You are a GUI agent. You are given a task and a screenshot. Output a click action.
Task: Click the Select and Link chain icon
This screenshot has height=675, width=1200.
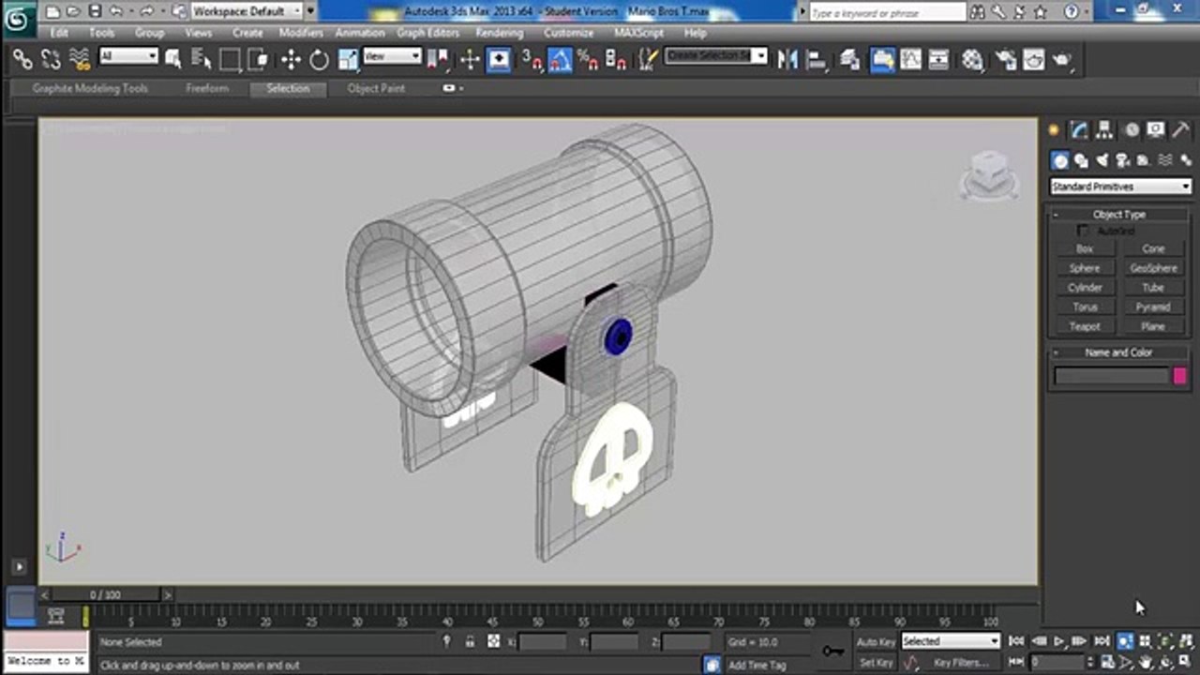point(22,60)
